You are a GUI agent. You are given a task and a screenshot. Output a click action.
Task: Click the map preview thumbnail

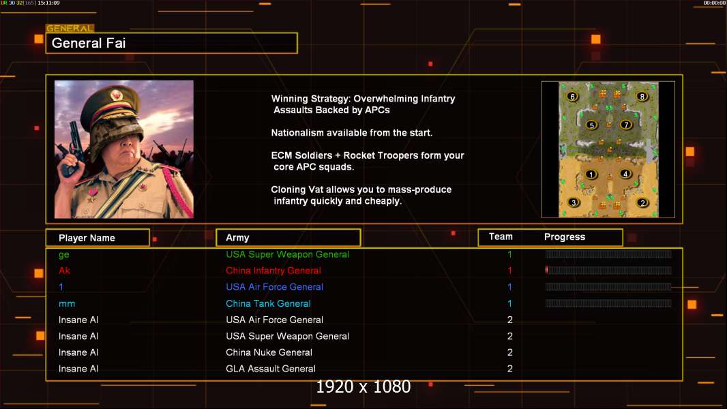click(x=608, y=149)
